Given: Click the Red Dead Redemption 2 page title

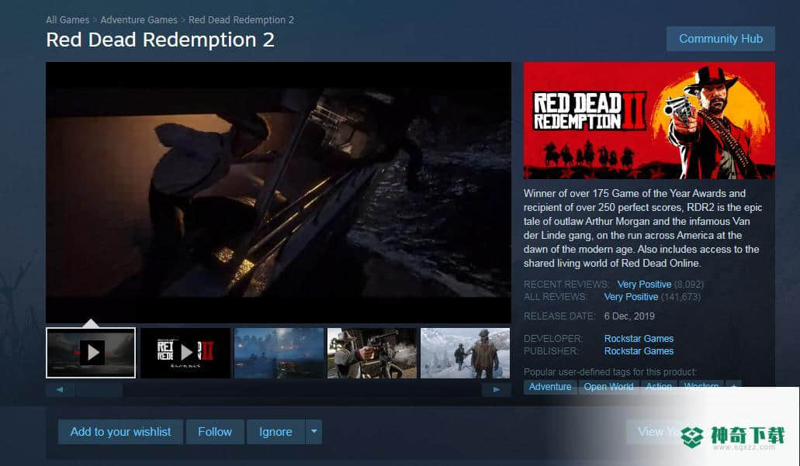Looking at the screenshot, I should [160, 40].
